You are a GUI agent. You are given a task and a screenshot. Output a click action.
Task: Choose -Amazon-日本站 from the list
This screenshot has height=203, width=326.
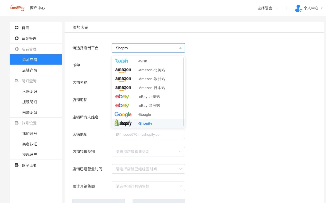(x=147, y=88)
